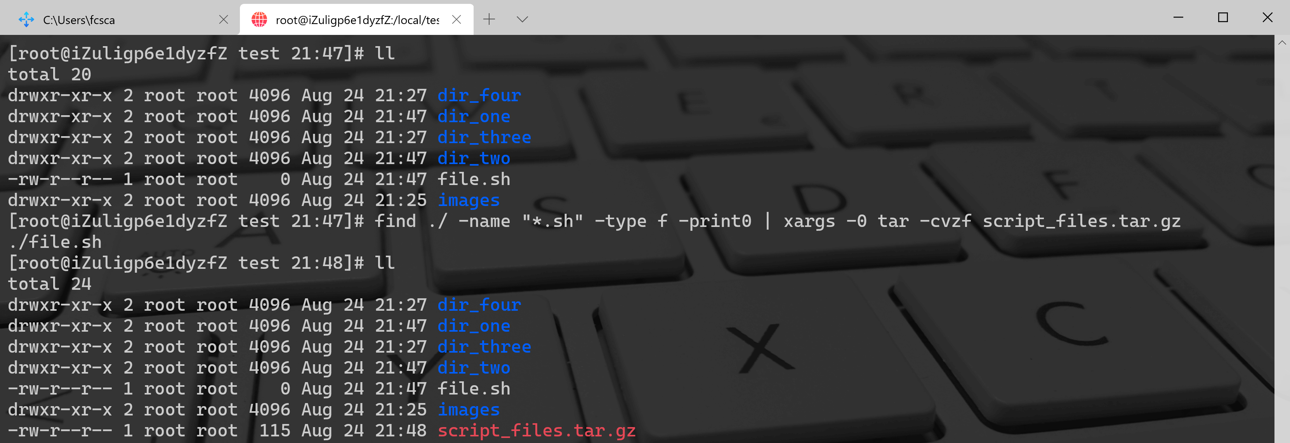Close the terminal window
The height and width of the screenshot is (443, 1290).
point(1267,17)
